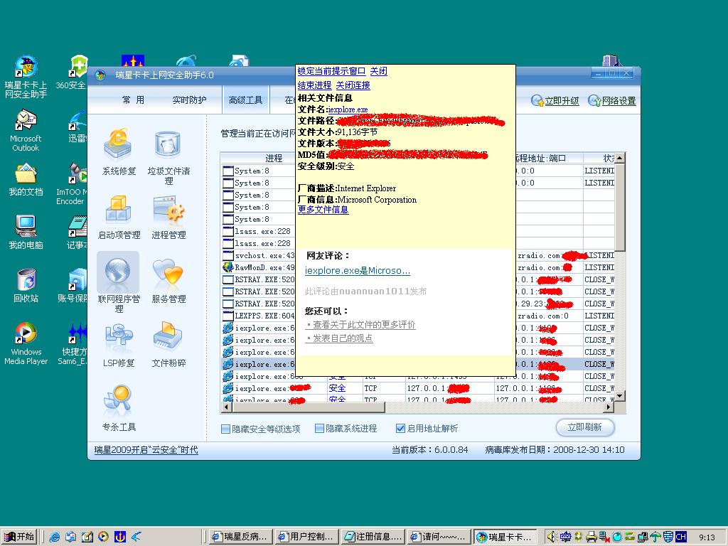Screen dimensions: 728x546
Task: Click horizontal scrollbar left arrow
Action: coord(227,407)
